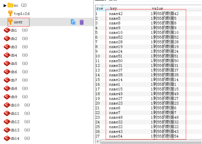Select the user key label
Screen dimensions: 202x144
point(18,22)
